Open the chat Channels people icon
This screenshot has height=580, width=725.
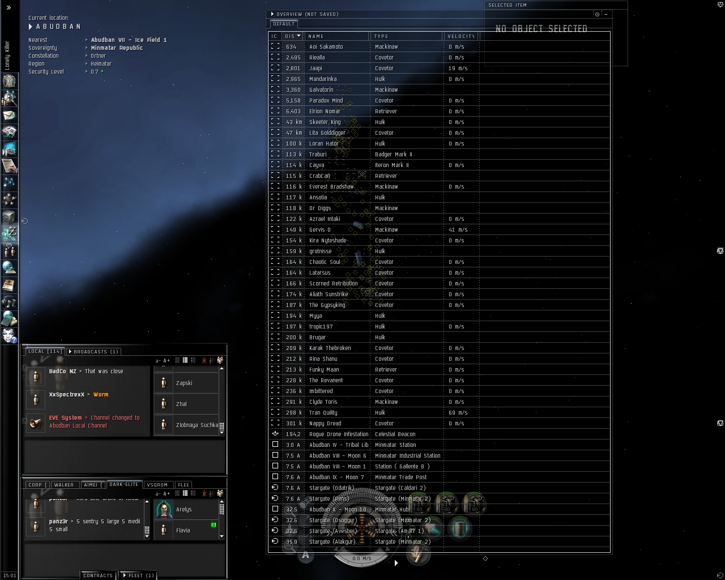tap(9, 250)
